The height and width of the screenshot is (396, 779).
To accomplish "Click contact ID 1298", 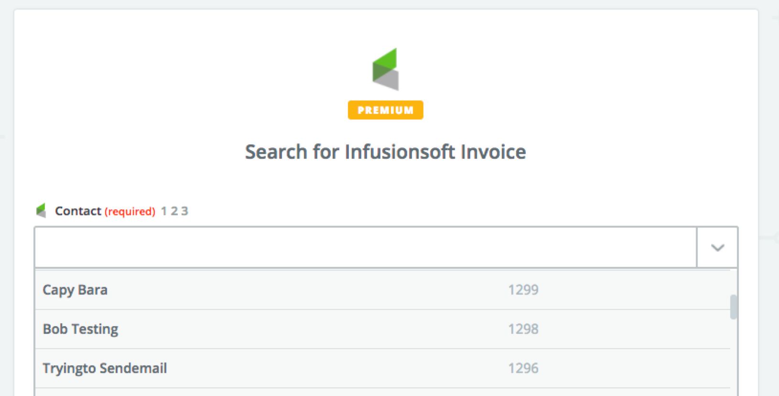I will click(523, 329).
